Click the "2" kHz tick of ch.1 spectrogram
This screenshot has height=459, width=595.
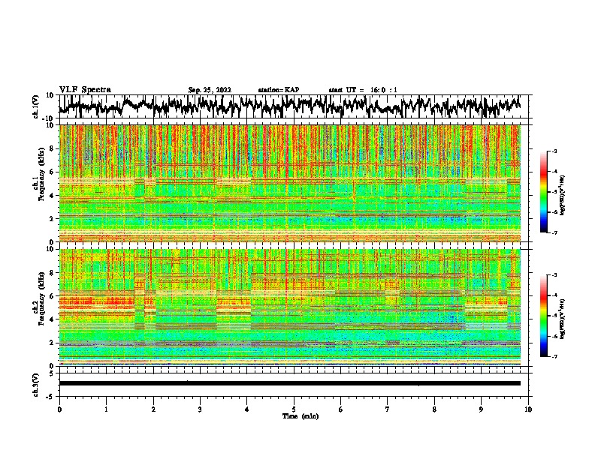point(53,218)
